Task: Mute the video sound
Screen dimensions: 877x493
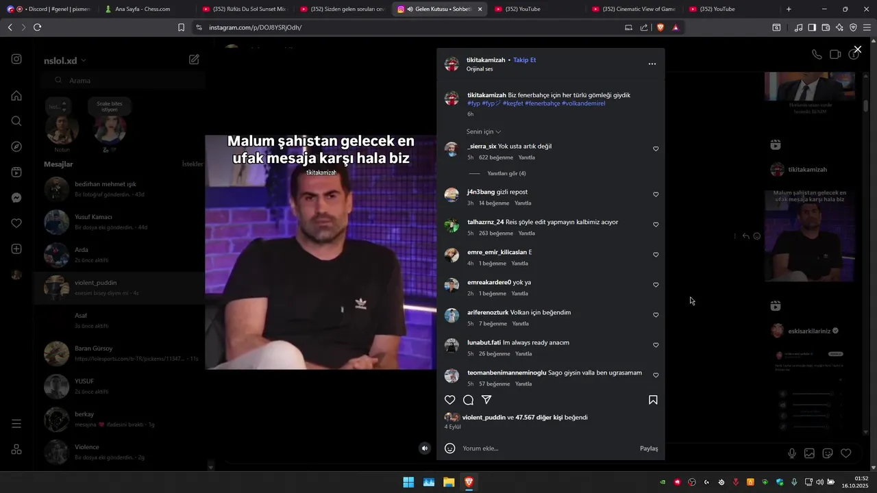Action: 425,448
